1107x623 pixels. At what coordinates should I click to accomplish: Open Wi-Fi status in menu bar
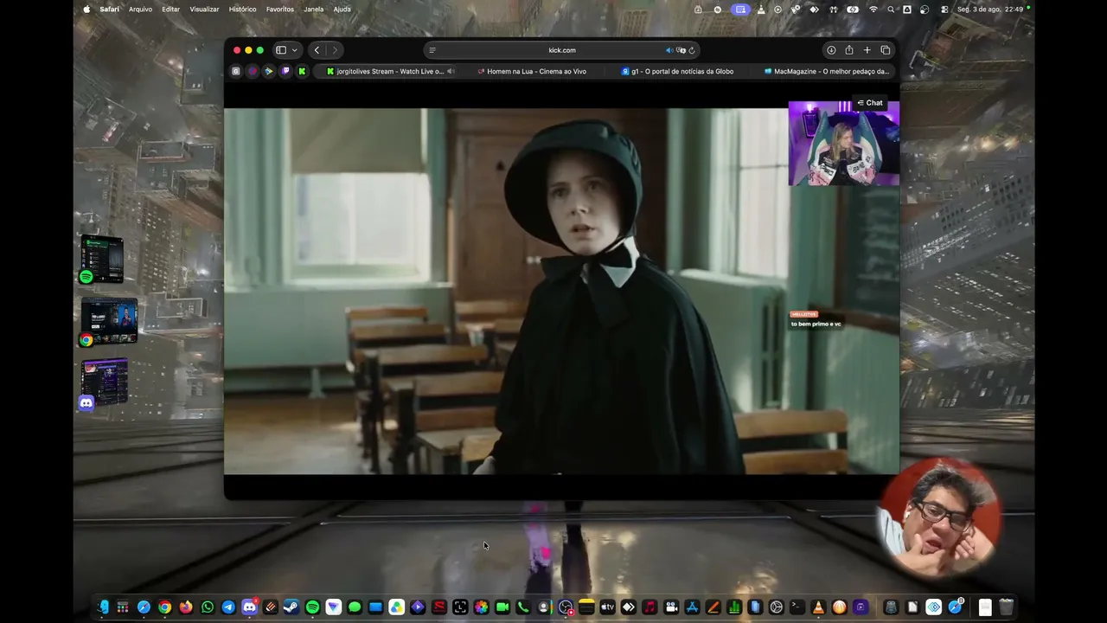[x=873, y=10]
